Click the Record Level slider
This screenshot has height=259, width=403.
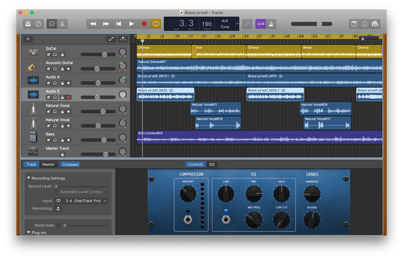81,186
